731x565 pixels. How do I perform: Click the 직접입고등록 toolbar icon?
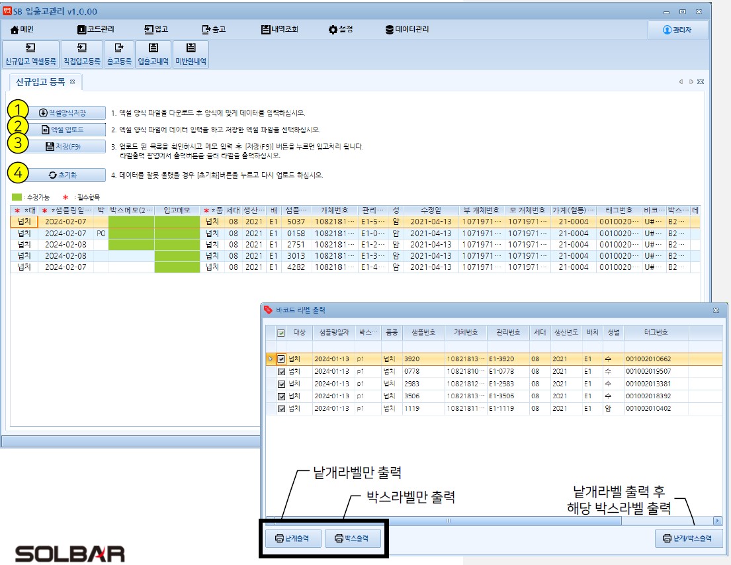(x=81, y=54)
